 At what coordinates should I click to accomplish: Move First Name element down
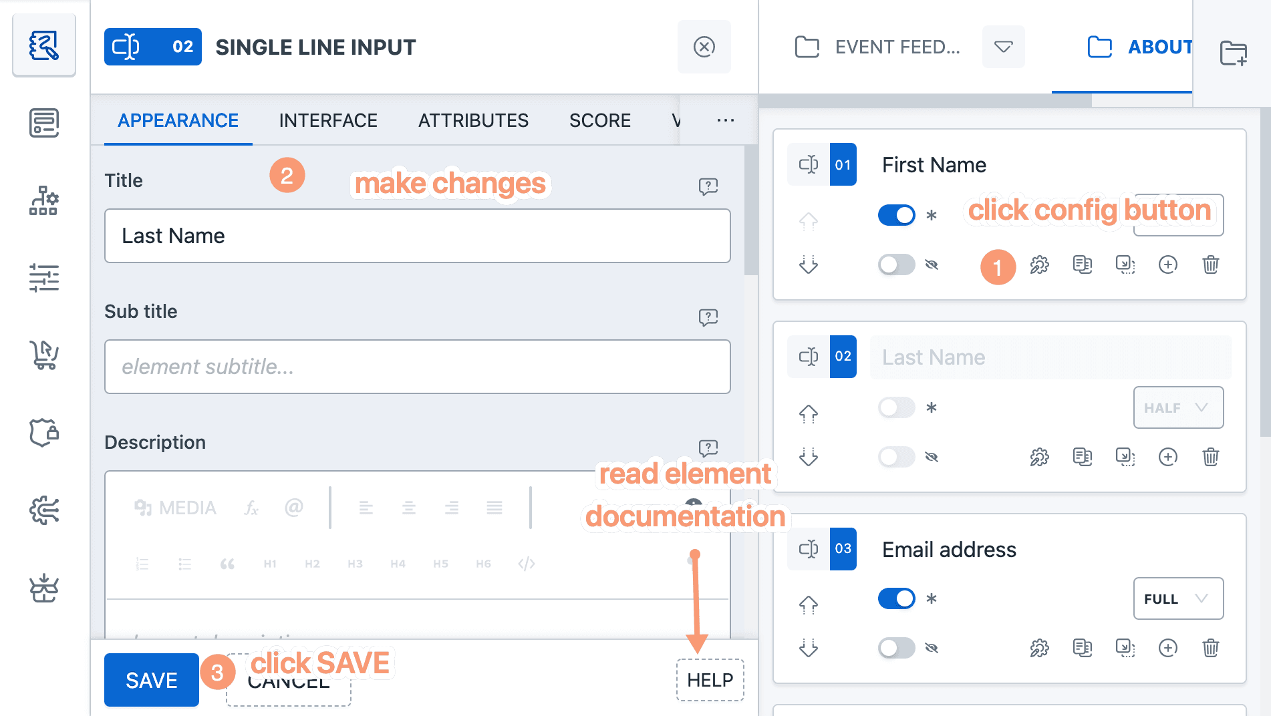(809, 264)
